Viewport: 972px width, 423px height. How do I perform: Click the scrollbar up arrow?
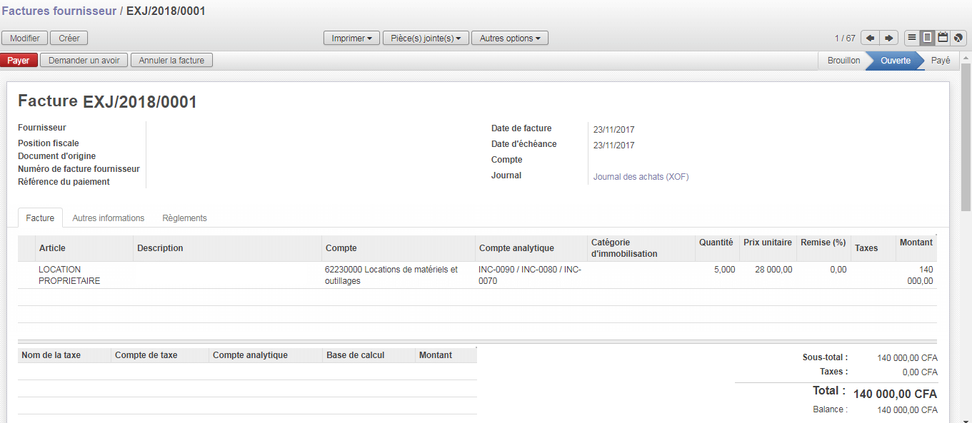click(966, 57)
